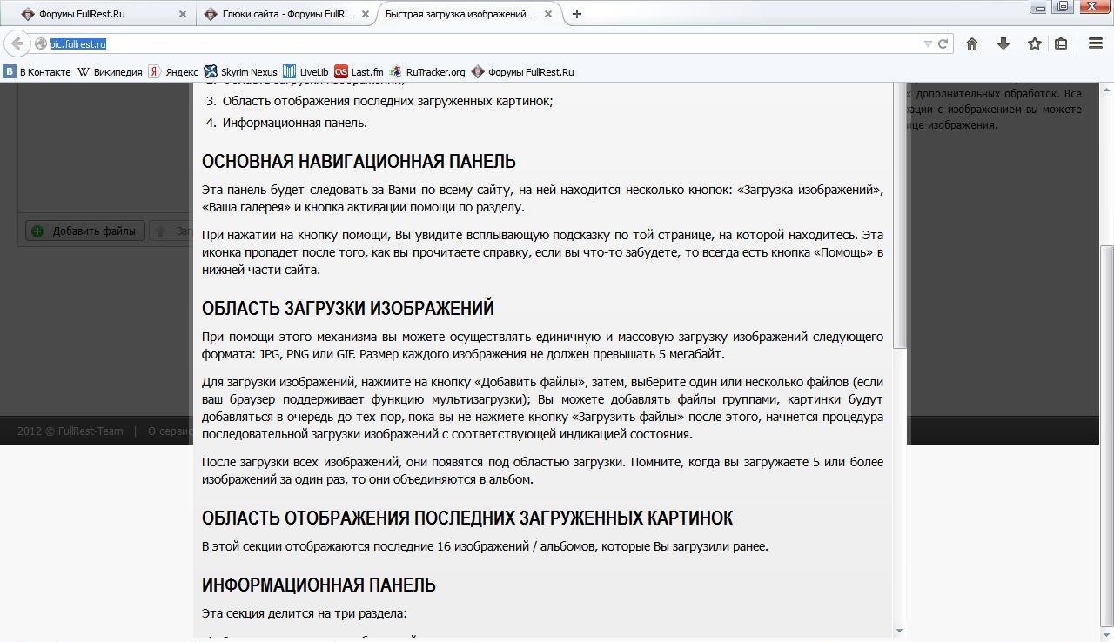Open the В Контакте bookmark
1114x642 pixels.
pos(37,72)
